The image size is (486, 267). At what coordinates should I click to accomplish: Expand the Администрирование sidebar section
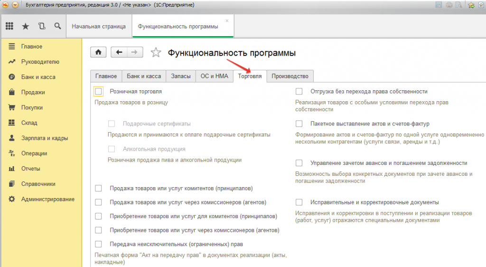47,199
